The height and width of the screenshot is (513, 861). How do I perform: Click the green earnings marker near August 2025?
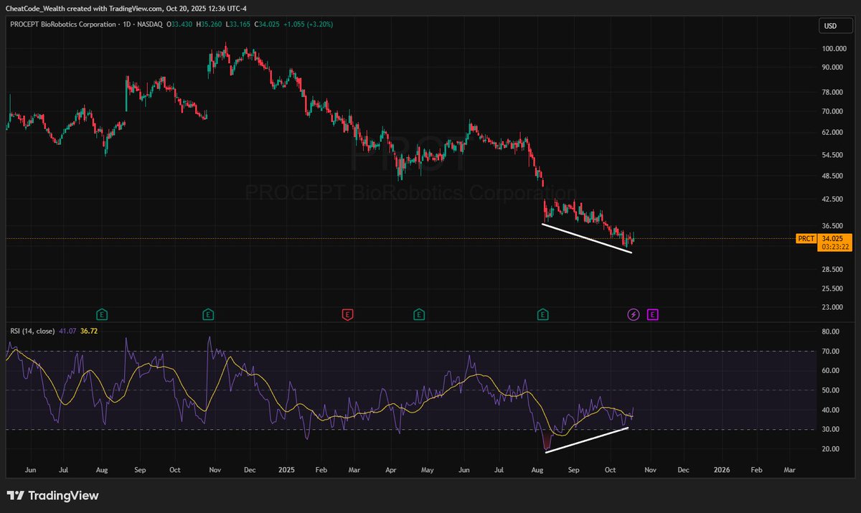pyautogui.click(x=543, y=314)
